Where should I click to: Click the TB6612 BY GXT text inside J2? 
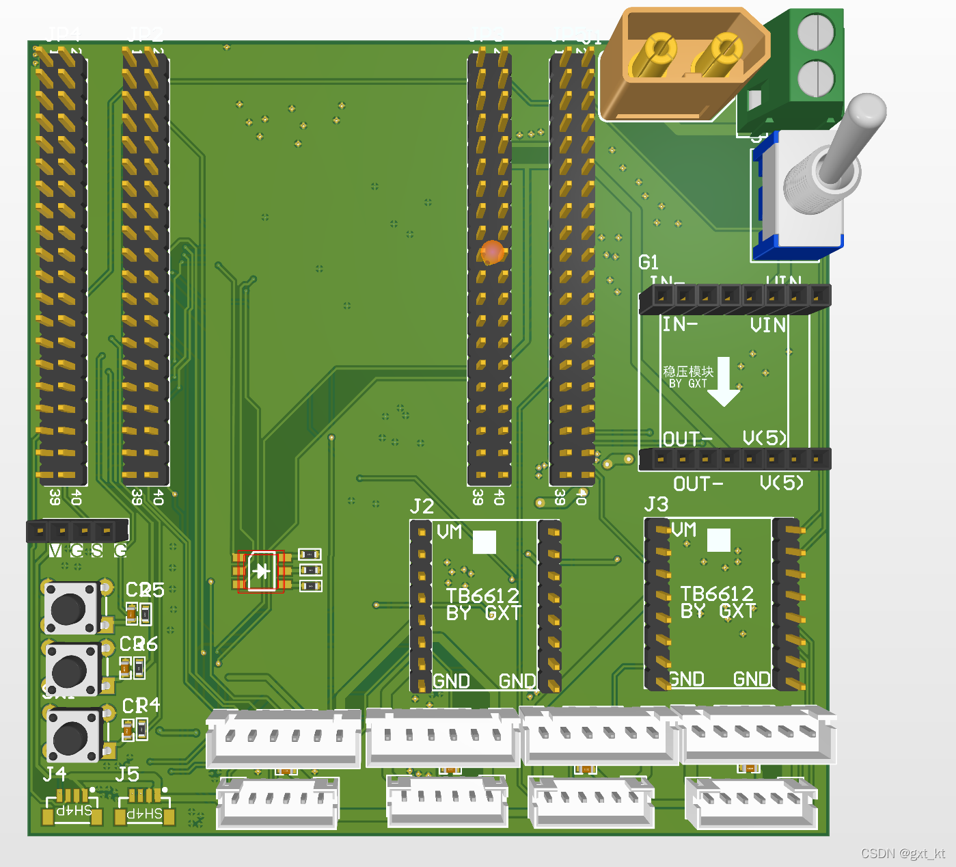click(484, 604)
